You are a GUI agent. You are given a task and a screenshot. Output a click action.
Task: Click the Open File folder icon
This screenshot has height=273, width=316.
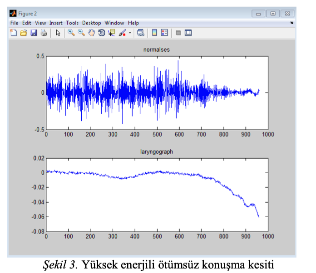(23, 33)
